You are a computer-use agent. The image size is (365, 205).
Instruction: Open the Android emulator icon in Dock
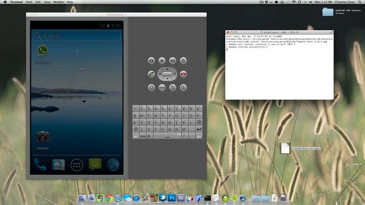point(234,198)
